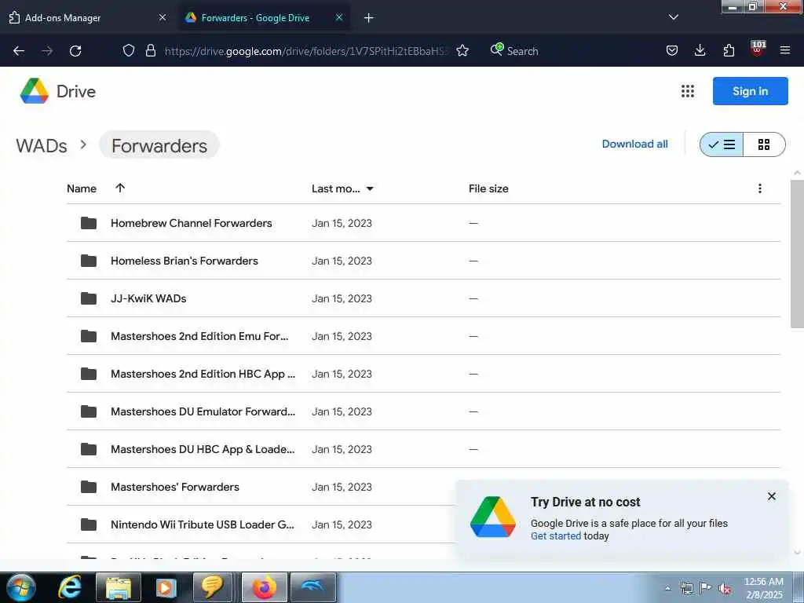The height and width of the screenshot is (603, 804).
Task: Launch Internet Explorer from the taskbar
Action: [70, 587]
